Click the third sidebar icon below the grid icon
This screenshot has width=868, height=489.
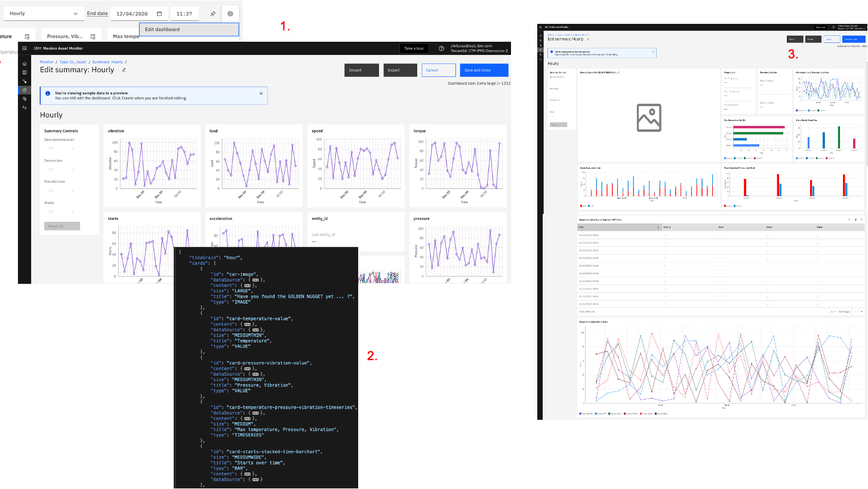24,81
